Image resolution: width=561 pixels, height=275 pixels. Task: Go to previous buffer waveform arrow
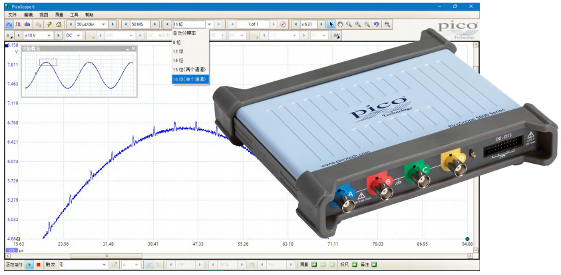(x=232, y=25)
